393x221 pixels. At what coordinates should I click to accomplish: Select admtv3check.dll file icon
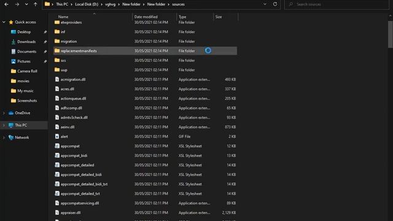pos(57,117)
